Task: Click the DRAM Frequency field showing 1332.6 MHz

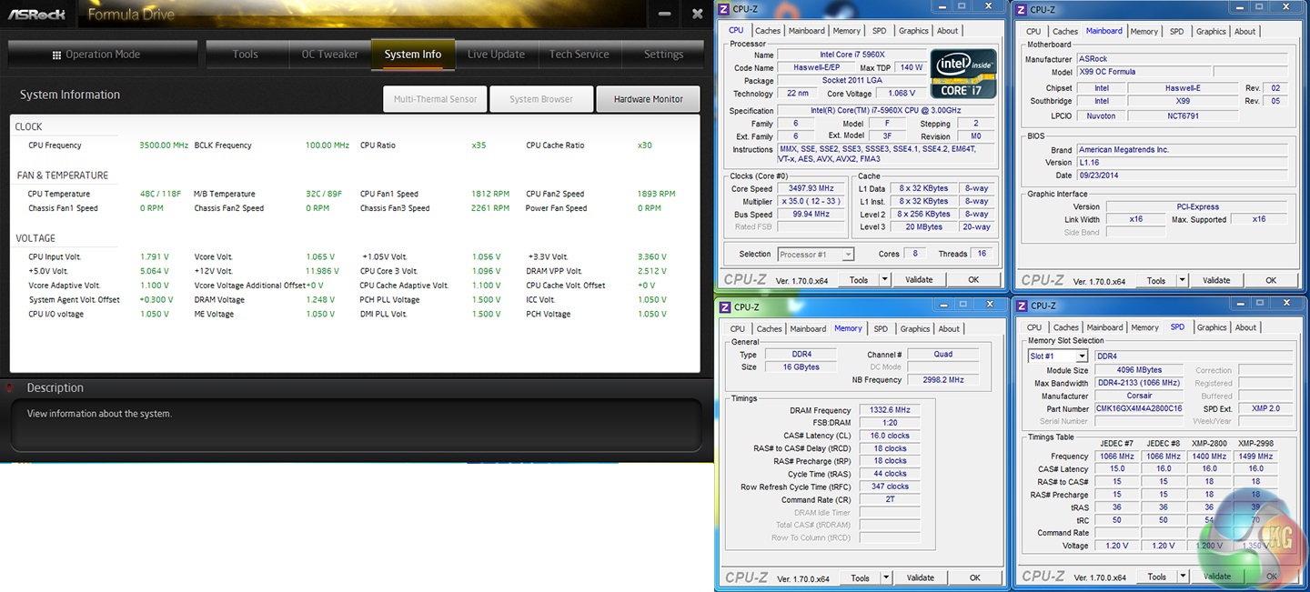Action: (889, 410)
